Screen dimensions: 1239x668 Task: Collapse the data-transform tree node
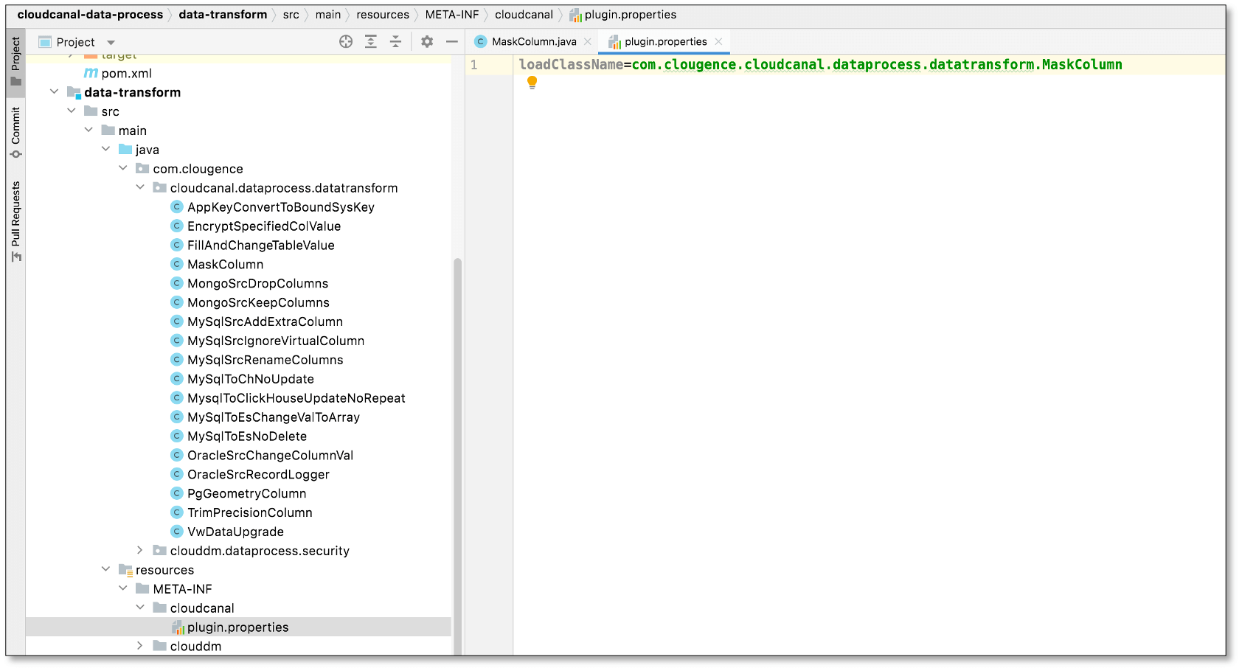pos(54,91)
